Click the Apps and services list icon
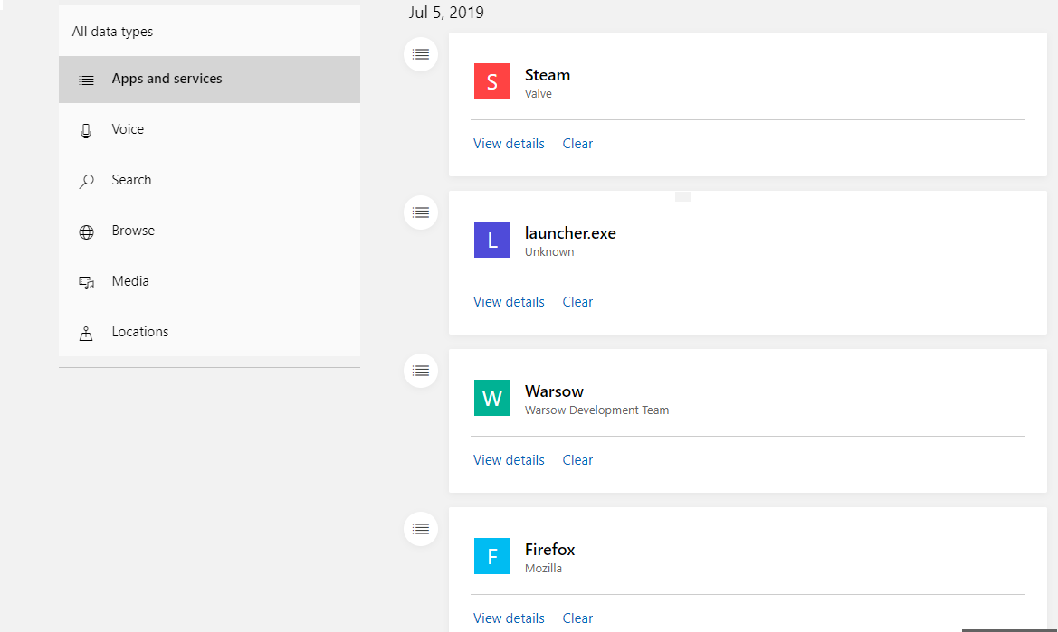 tap(86, 80)
